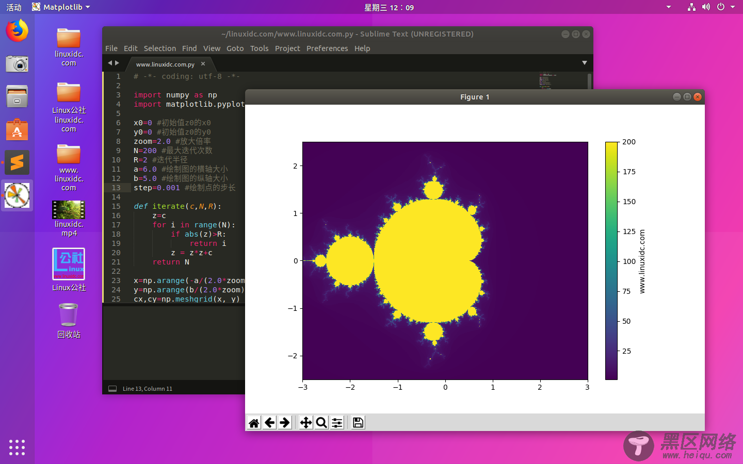Viewport: 743px width, 464px height.
Task: Open the clock showing 星期三 12:09
Action: pos(389,7)
